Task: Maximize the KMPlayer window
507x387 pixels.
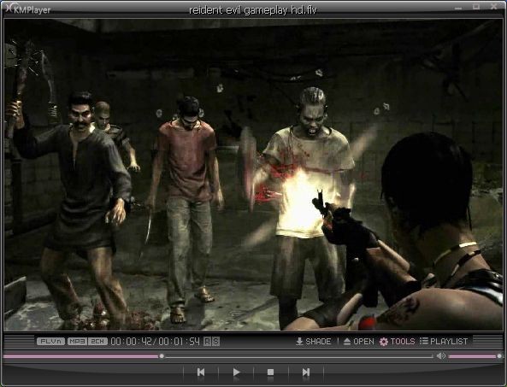Action: tap(476, 7)
